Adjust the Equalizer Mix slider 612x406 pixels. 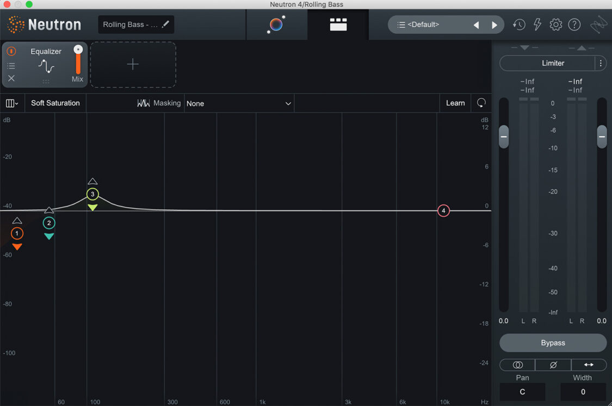coord(78,59)
